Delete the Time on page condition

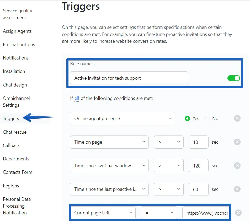pos(237,142)
